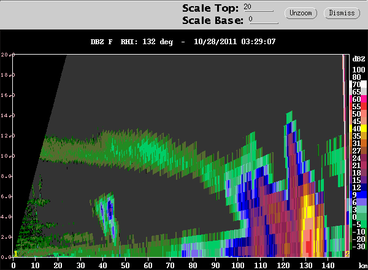Click the 100 km range axis label

237,266
